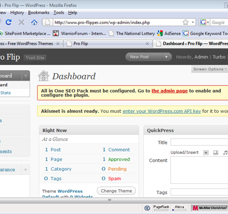Click the Add Video upload icon

[215, 152]
